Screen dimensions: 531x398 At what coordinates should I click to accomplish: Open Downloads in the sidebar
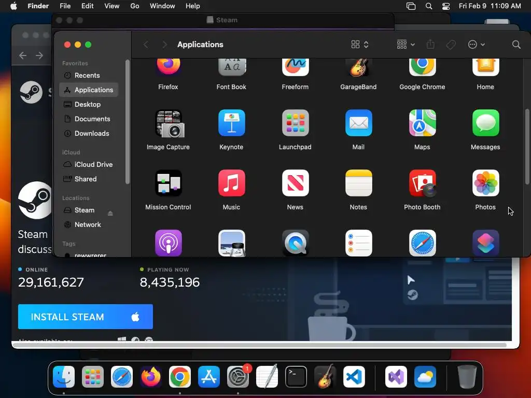click(89, 133)
